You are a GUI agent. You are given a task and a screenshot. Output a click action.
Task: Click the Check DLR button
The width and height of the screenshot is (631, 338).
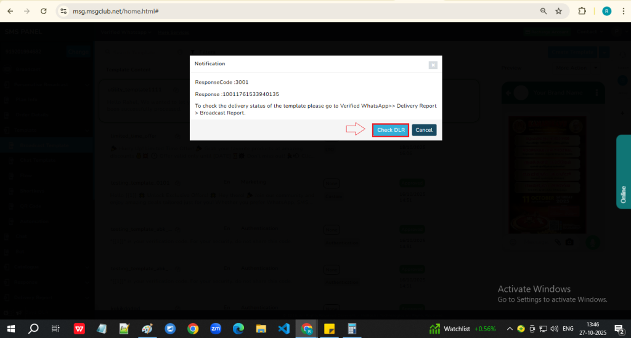click(391, 130)
